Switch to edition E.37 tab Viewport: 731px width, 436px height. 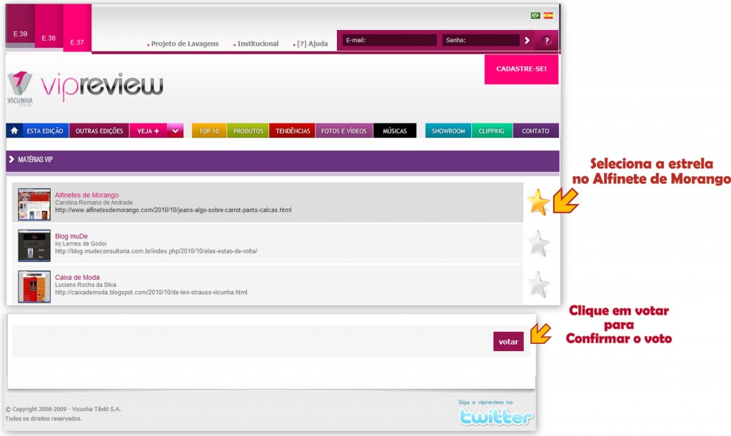point(77,28)
